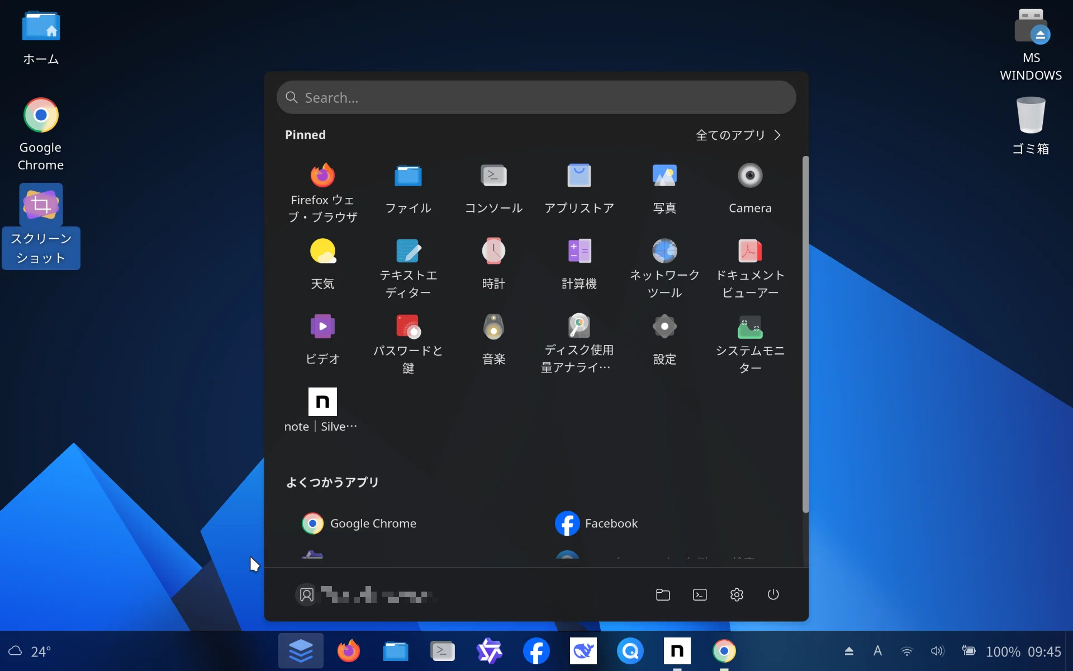Open Facebook from frequent apps
The height and width of the screenshot is (671, 1073).
[x=596, y=523]
